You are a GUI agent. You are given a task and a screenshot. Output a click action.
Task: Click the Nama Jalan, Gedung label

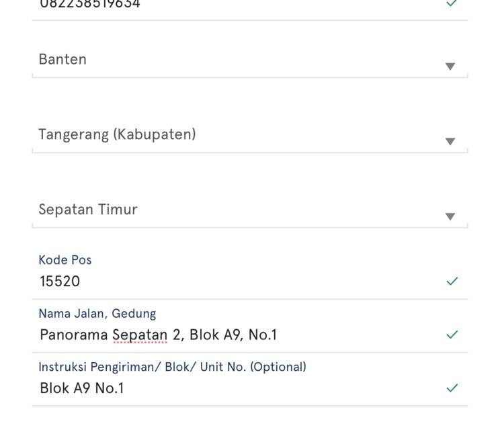(x=97, y=314)
